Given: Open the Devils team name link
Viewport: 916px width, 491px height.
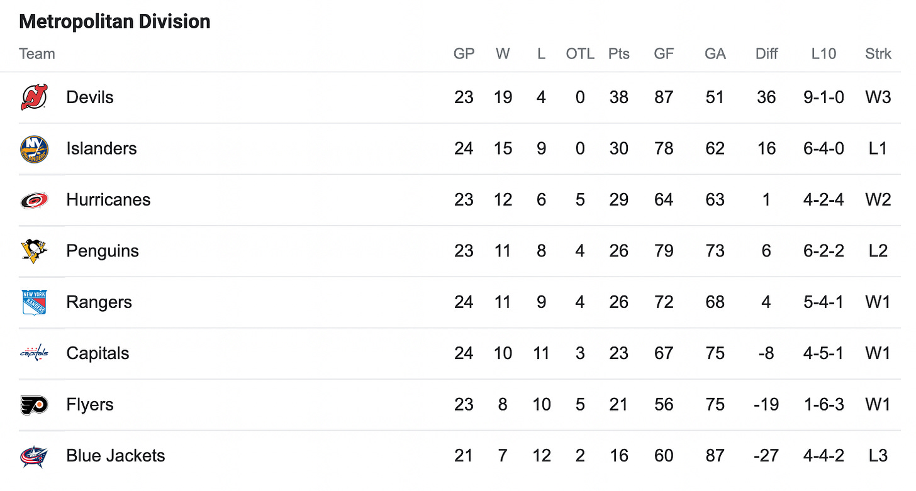Looking at the screenshot, I should tap(90, 97).
